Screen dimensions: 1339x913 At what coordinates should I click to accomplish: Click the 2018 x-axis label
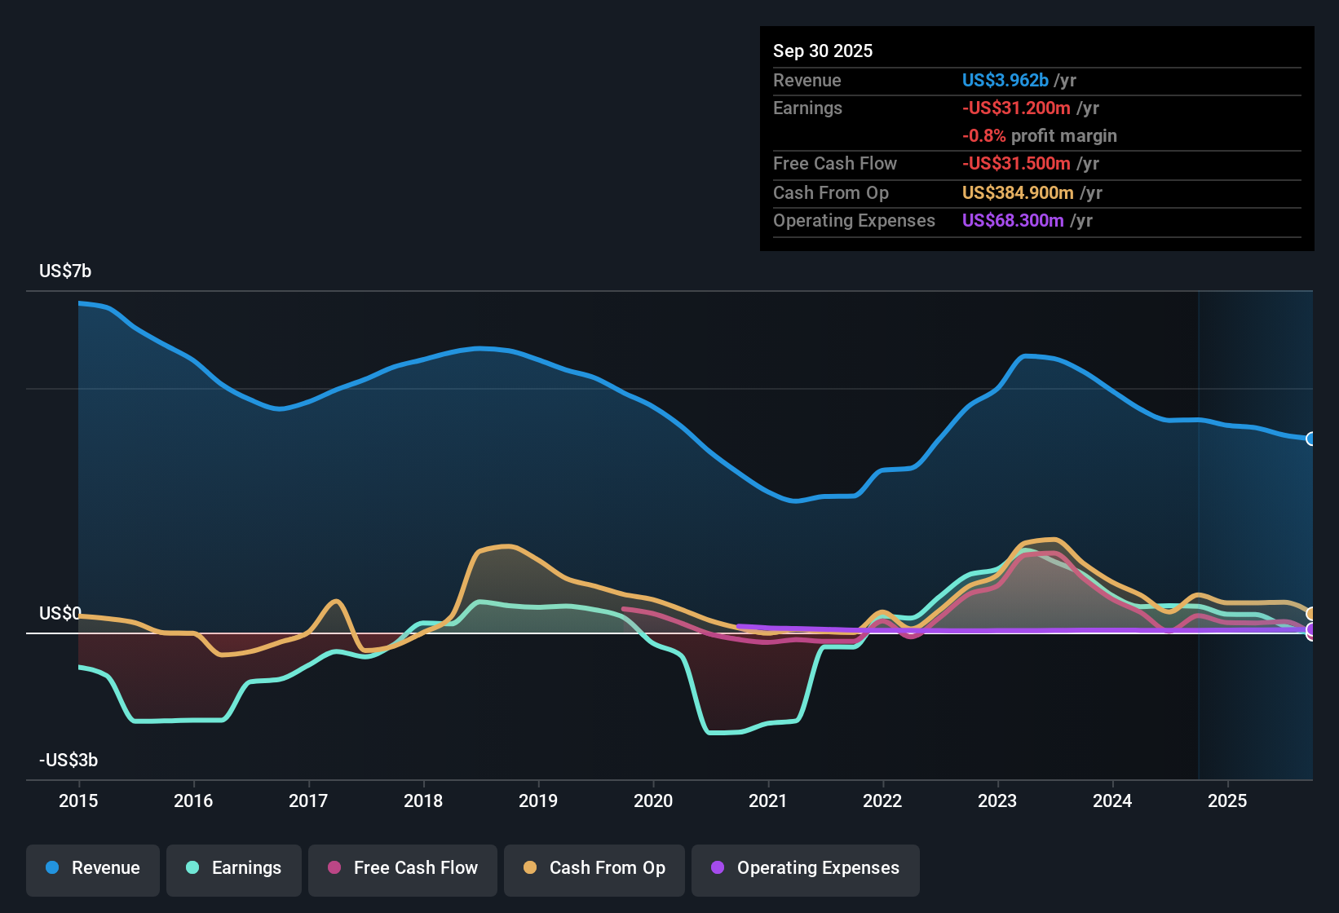(423, 801)
